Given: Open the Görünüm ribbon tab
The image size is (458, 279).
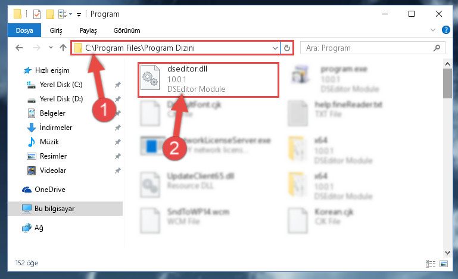Looking at the screenshot, I should pyautogui.click(x=127, y=30).
